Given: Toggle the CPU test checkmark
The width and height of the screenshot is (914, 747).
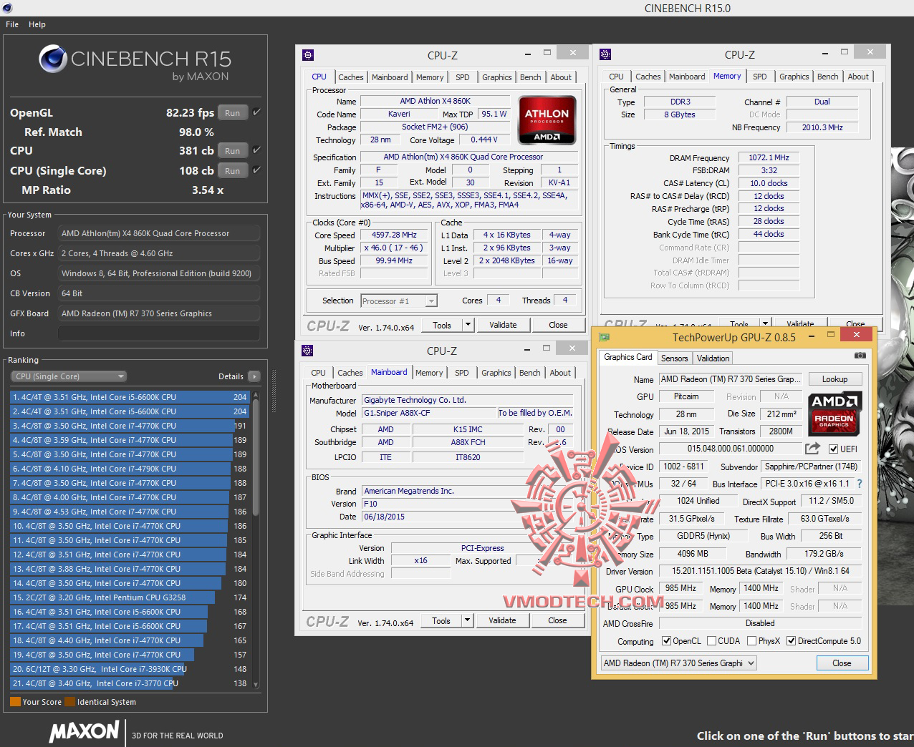Looking at the screenshot, I should [x=256, y=150].
